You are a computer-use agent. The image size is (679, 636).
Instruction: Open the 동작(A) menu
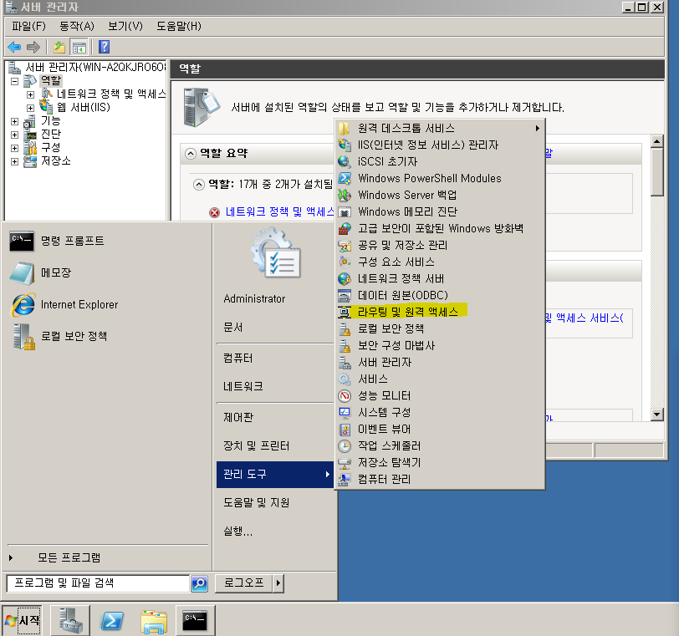(x=77, y=27)
